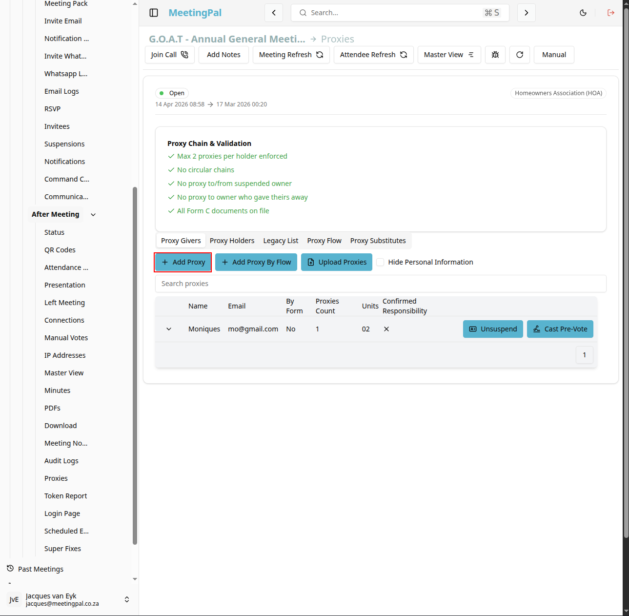This screenshot has width=629, height=616.
Task: Open the Proxy Flow tab
Action: tap(324, 241)
